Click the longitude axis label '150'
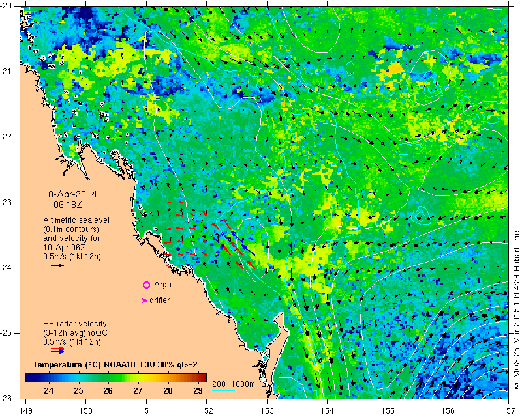522x417 pixels. (x=86, y=411)
